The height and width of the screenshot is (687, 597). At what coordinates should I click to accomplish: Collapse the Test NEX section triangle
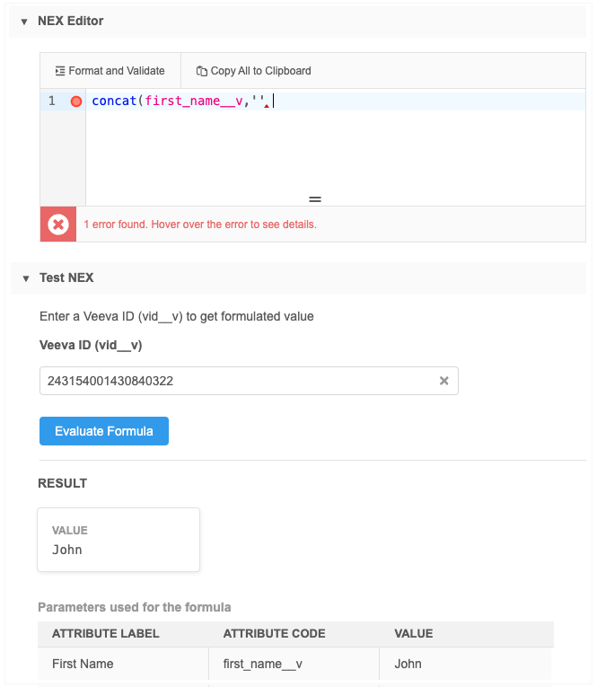(24, 278)
